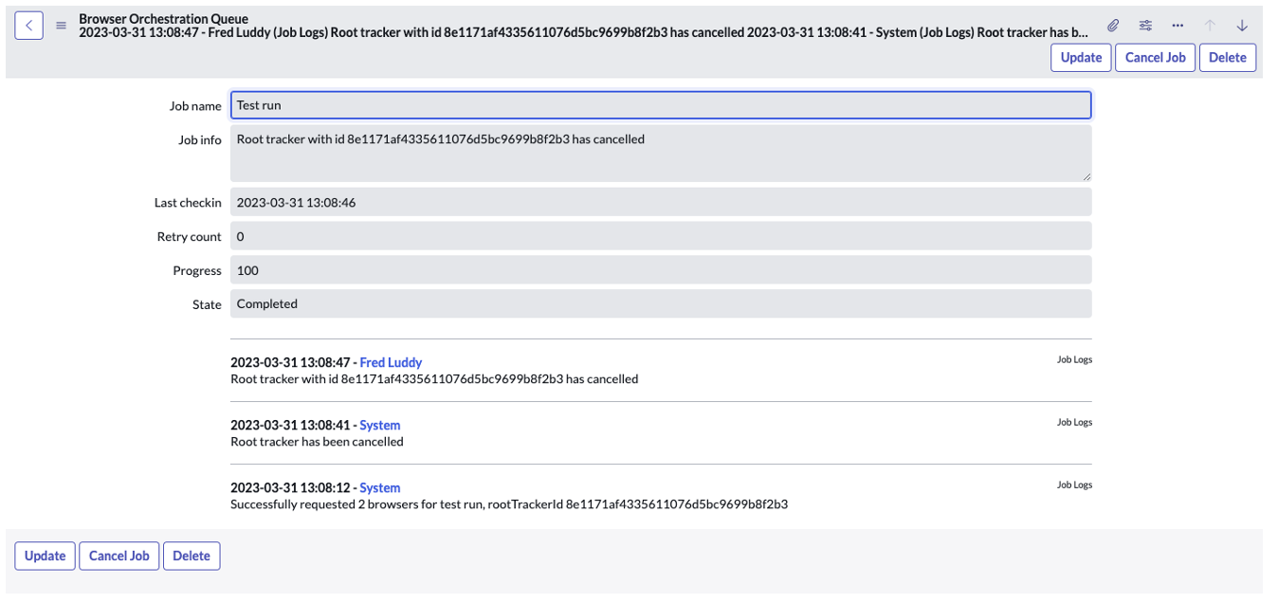Select the Retry count field
Screen dimensions: 1278x603
coord(661,236)
